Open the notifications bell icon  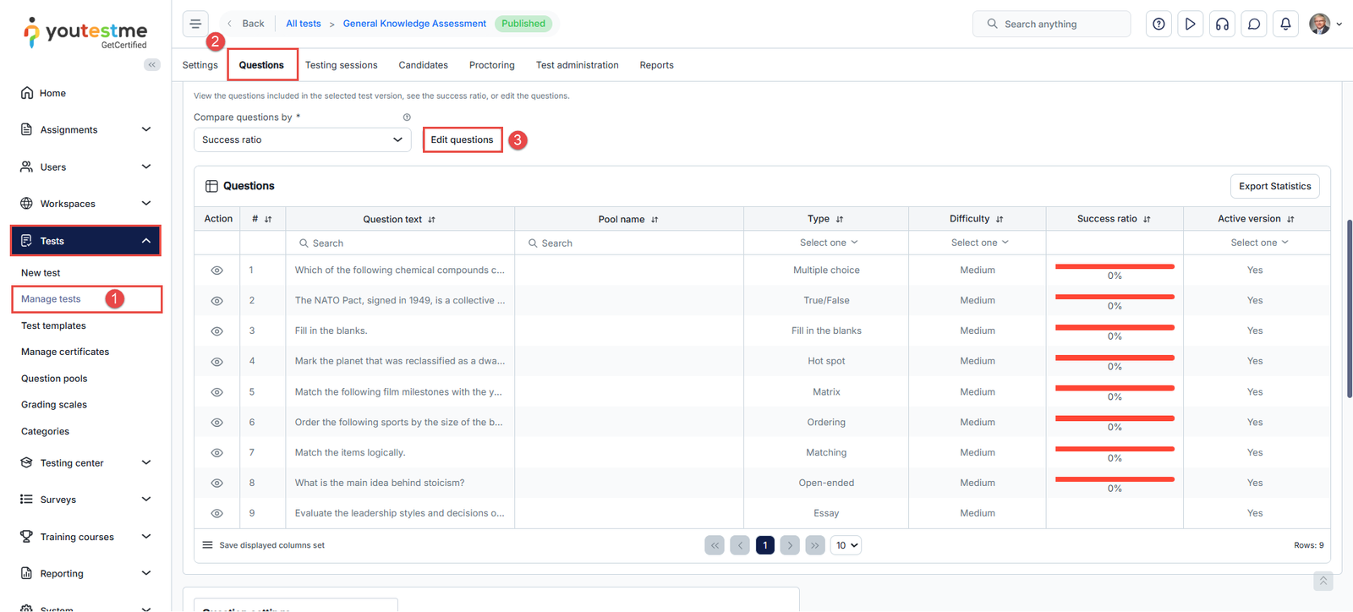(1285, 24)
